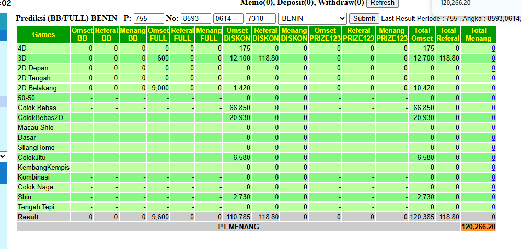Open Total Menang link for Tengah Tepi row
The width and height of the screenshot is (521, 249).
click(x=493, y=207)
